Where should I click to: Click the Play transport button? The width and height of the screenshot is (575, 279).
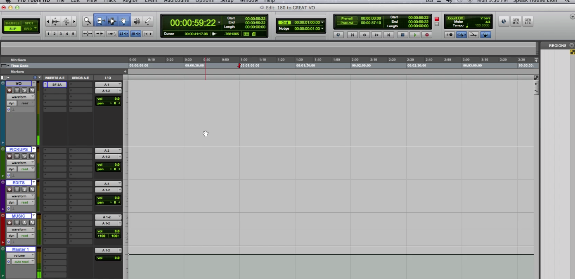[415, 35]
